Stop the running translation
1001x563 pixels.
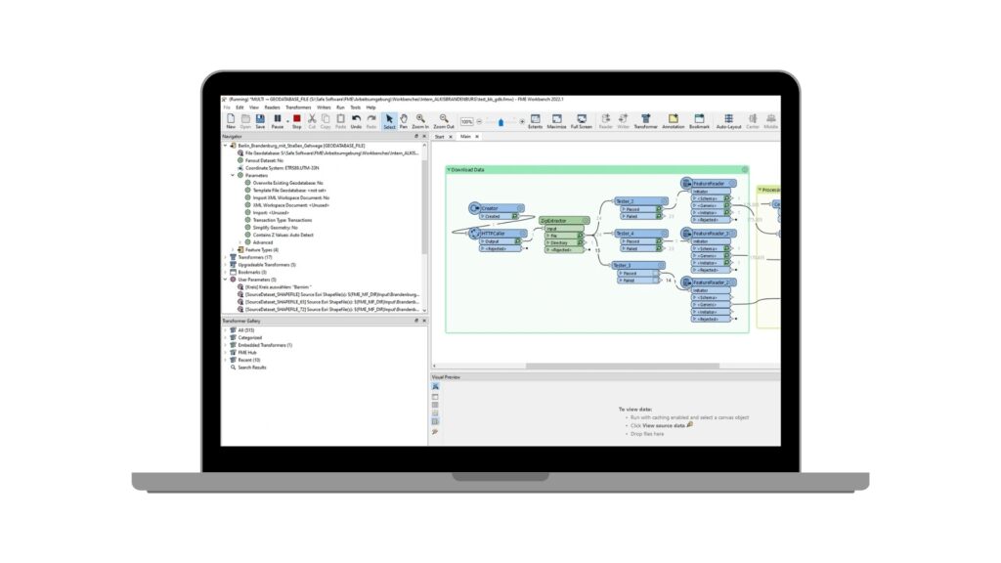pyautogui.click(x=297, y=120)
